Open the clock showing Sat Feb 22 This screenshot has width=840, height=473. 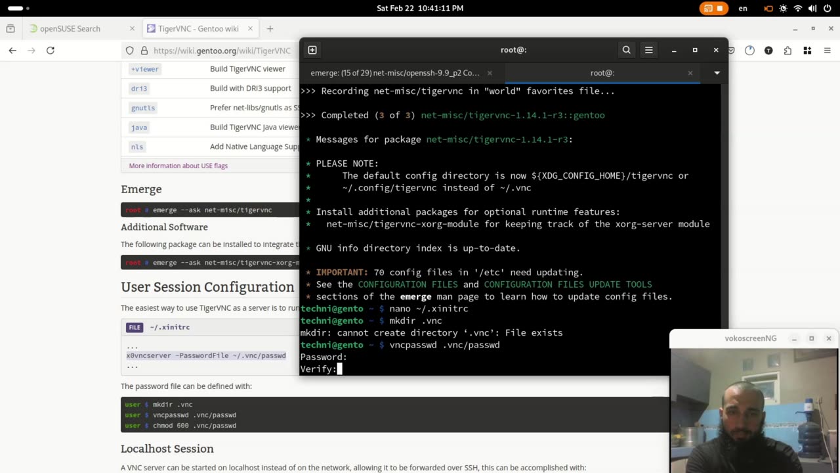pos(420,9)
